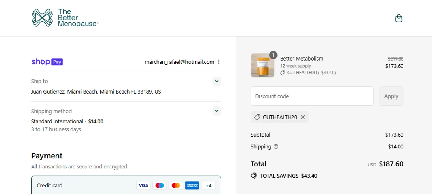Expand the Ship to section

217,81
